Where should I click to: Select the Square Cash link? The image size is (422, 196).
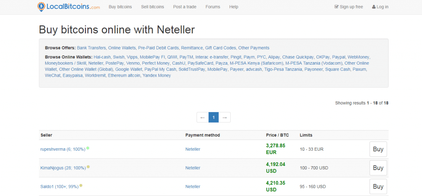(338, 69)
